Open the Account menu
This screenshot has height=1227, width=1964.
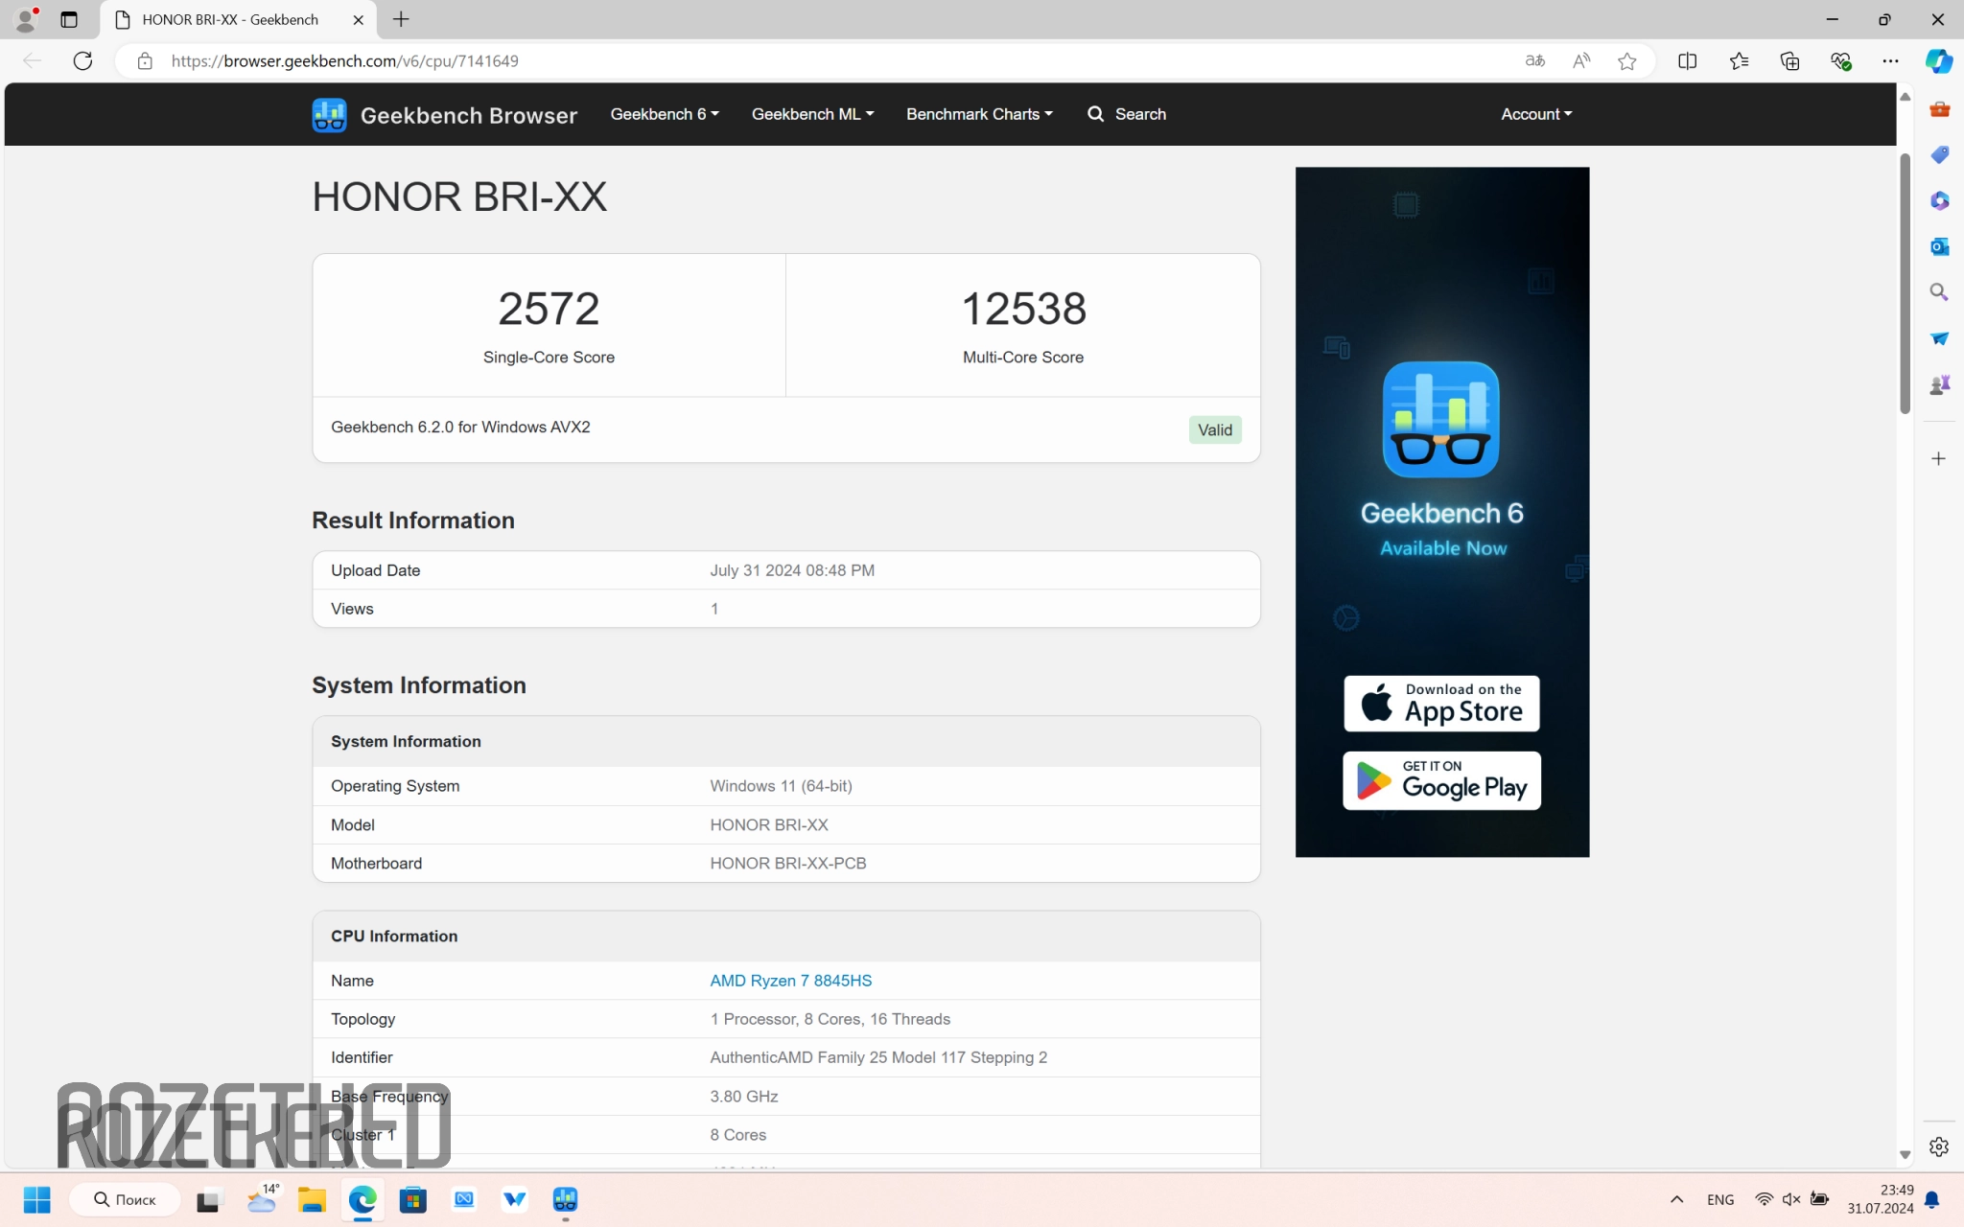(1535, 114)
